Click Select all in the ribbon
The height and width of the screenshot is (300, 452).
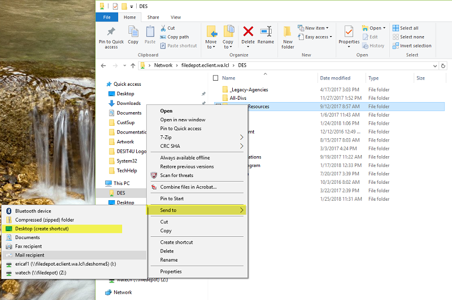coord(408,28)
